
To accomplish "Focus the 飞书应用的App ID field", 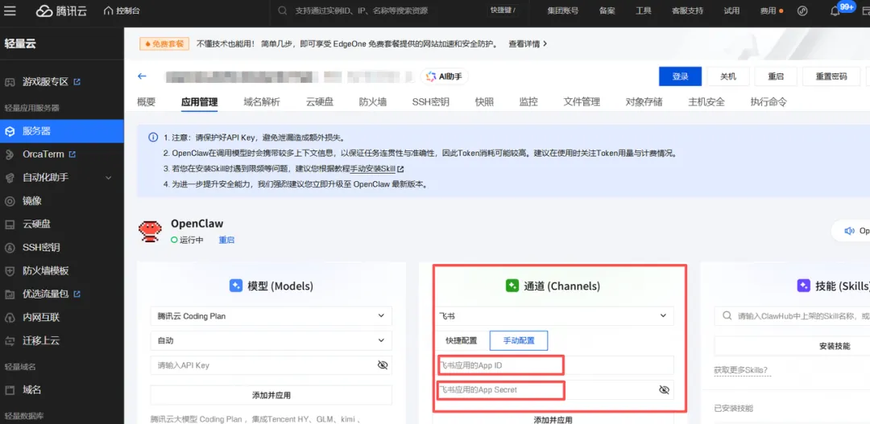I will [555, 365].
